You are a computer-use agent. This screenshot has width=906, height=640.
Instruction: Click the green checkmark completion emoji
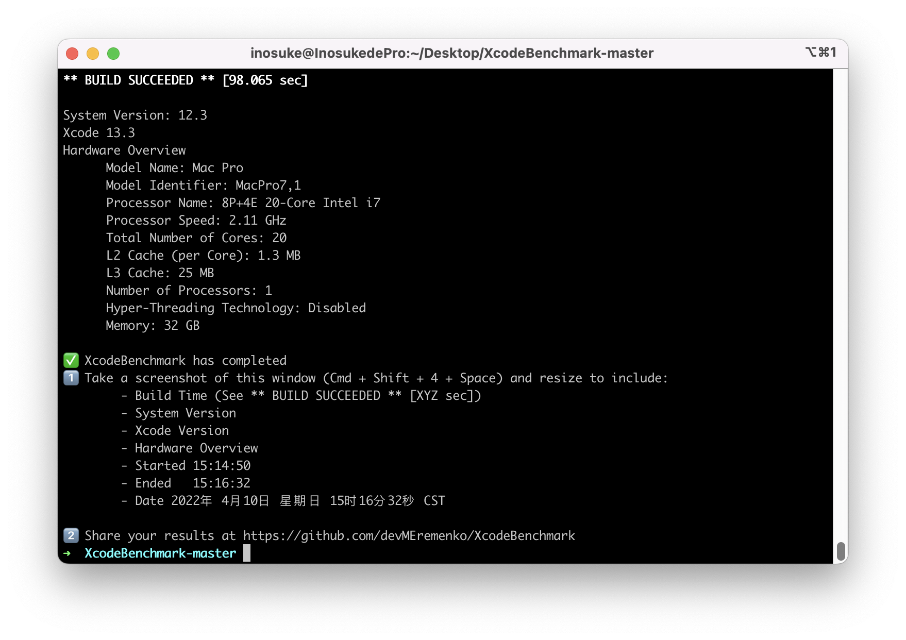coord(71,360)
